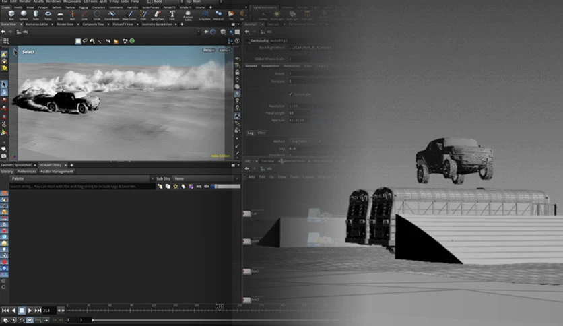
Task: Click the asset library search string field
Action: click(x=82, y=187)
